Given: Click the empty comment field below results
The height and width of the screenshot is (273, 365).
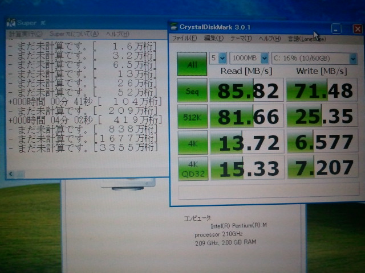Looking at the screenshot, I should click(269, 191).
